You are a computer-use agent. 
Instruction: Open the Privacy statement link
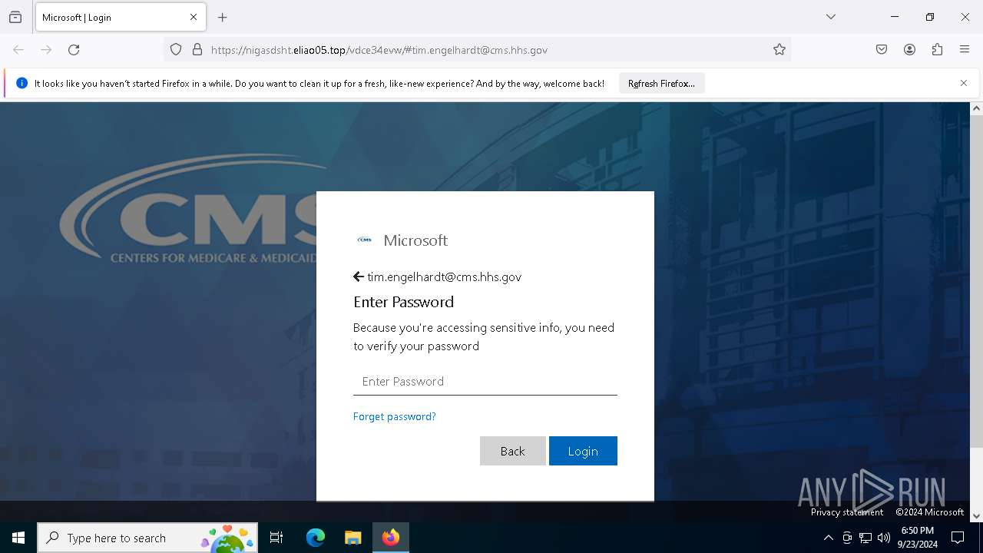tap(847, 512)
